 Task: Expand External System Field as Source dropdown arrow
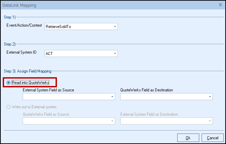tap(112, 97)
